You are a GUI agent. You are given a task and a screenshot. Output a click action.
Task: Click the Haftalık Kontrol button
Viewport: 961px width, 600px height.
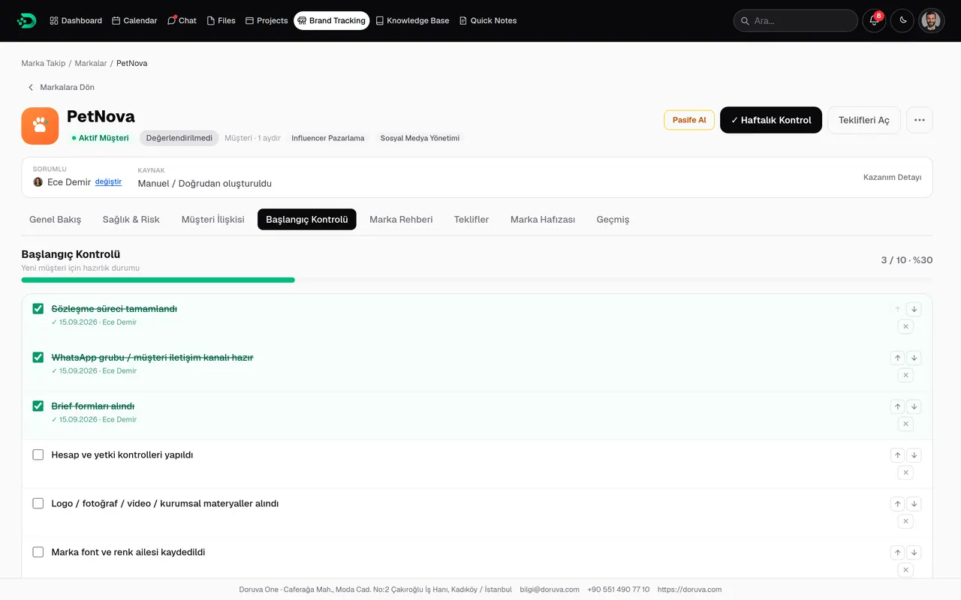click(x=771, y=120)
